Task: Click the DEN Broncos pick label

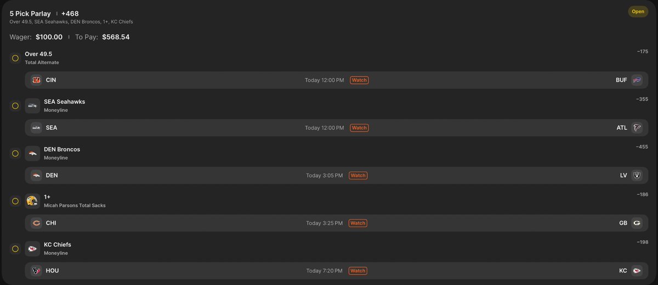Action: [x=62, y=149]
